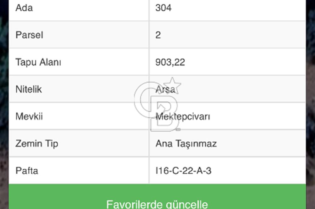This screenshot has height=209, width=315.
Task: Click the area value 903,22
Action: pyautogui.click(x=170, y=62)
